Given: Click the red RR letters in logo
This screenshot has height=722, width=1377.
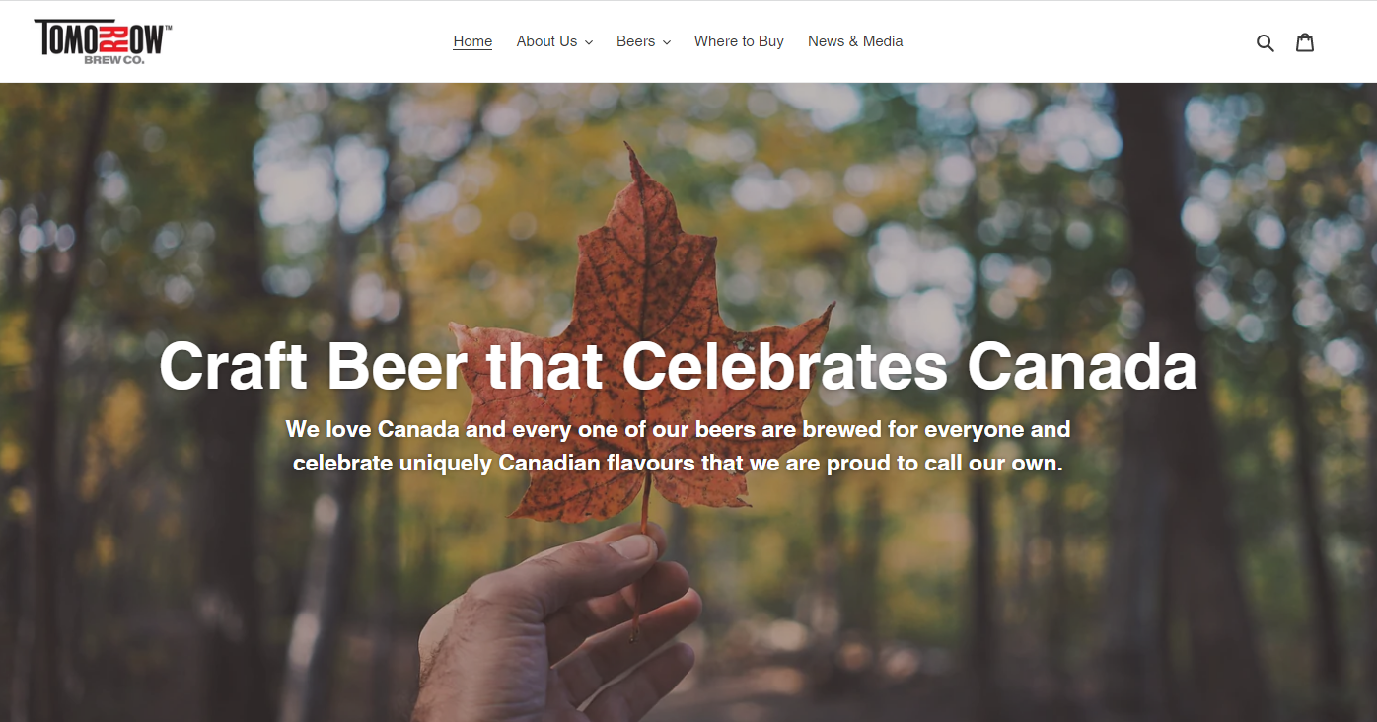Looking at the screenshot, I should click(x=115, y=37).
